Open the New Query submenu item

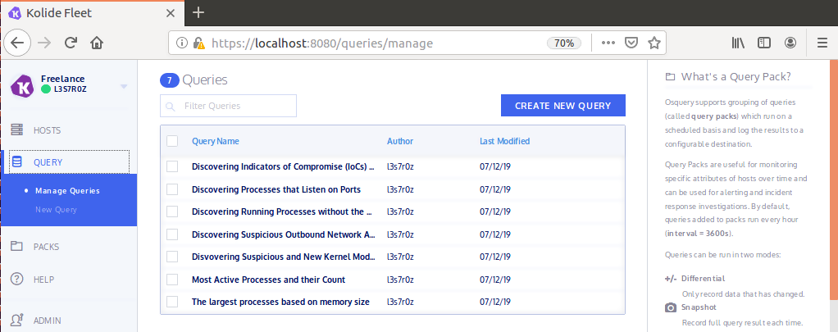pyautogui.click(x=56, y=210)
